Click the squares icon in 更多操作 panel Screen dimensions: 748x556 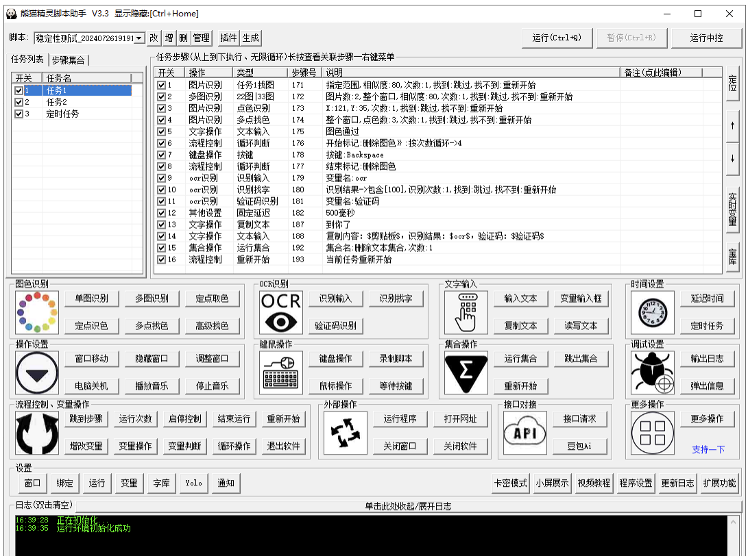coord(652,432)
